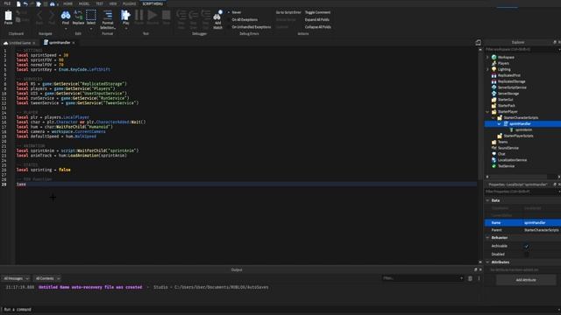Toggle the Archivable checkbox
This screenshot has width=561, height=315.
click(x=526, y=246)
